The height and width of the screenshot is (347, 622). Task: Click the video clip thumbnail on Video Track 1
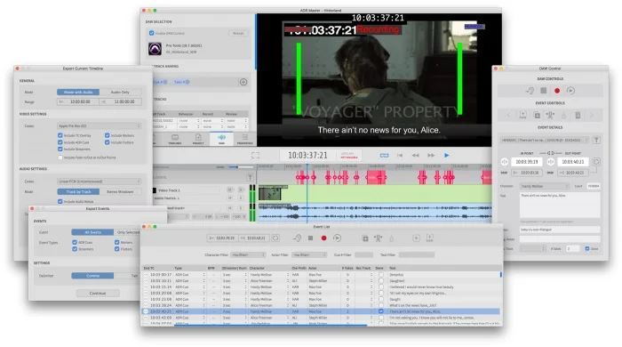point(270,193)
